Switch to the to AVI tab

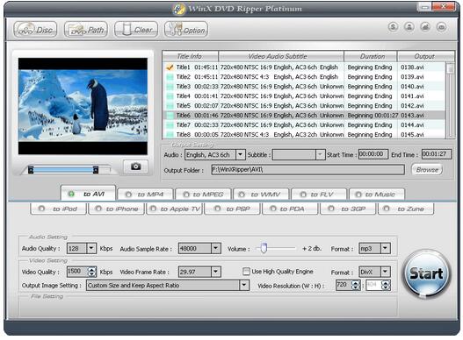(88, 194)
